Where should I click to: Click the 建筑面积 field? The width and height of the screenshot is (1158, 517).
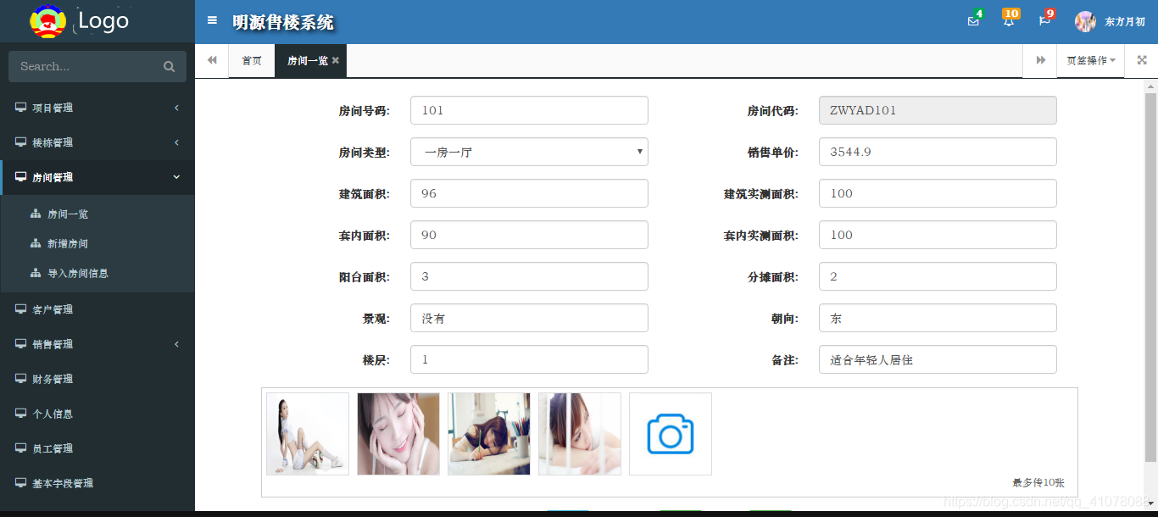[x=529, y=193]
